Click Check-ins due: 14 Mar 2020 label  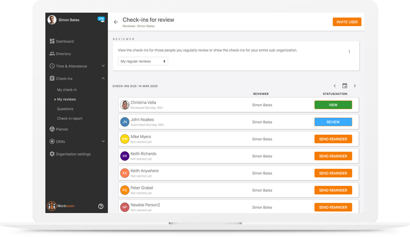click(135, 86)
